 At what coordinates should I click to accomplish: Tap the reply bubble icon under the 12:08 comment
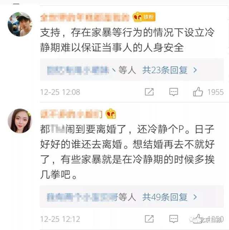point(174,92)
